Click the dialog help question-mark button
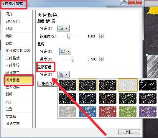 point(124,2)
